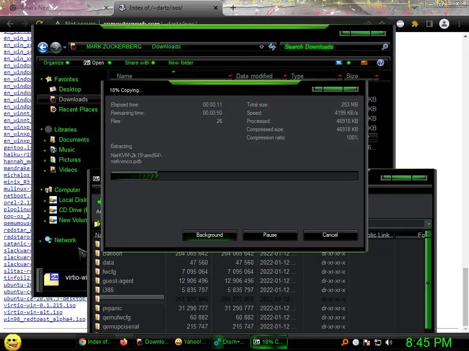
Task: Switch to the What's New Chrome tab
Action: 57,8
